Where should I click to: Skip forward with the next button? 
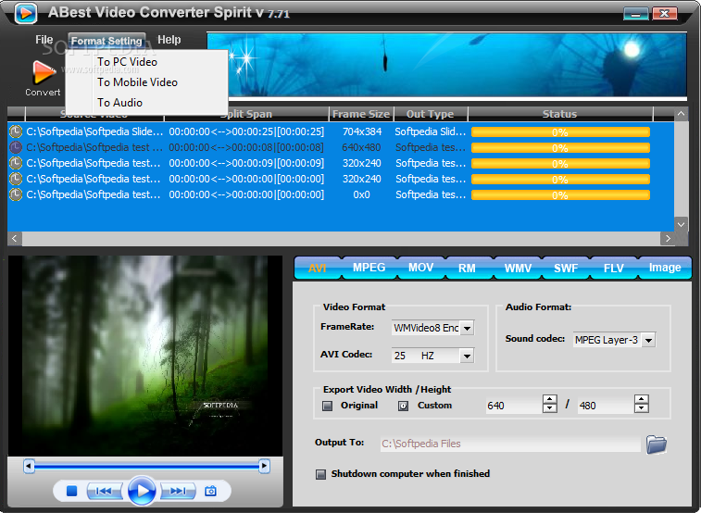tap(178, 491)
